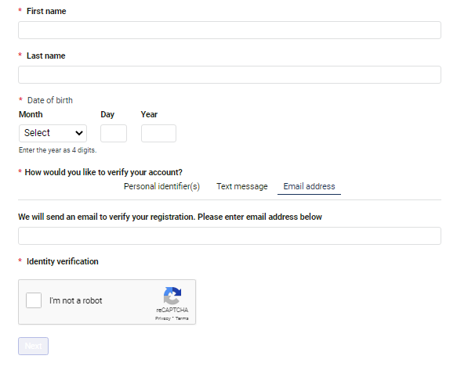Switch to Personal identifier(s) tab
Screen dimensions: 457x370
click(x=161, y=186)
